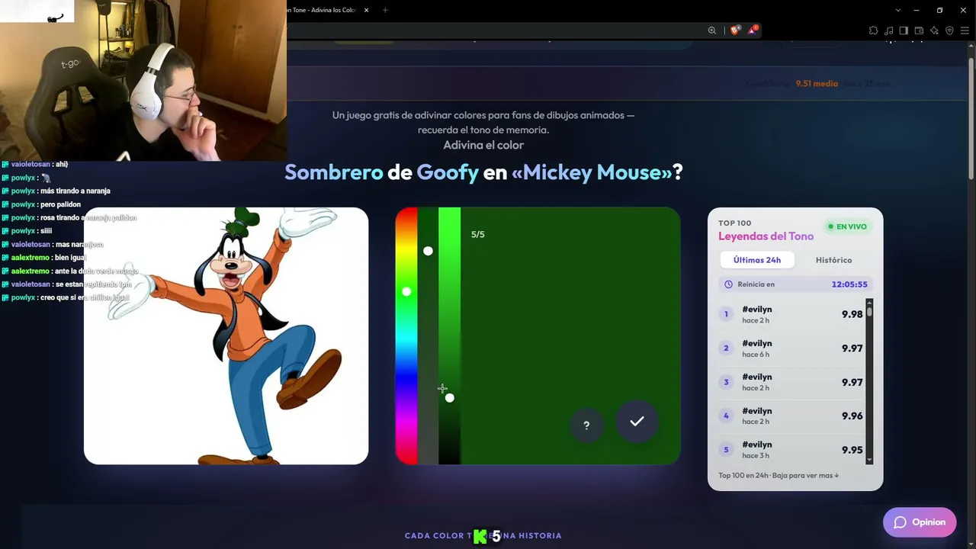Screen dimensions: 976x549
Task: Click the 'Reinicia en' label
Action: click(x=755, y=284)
